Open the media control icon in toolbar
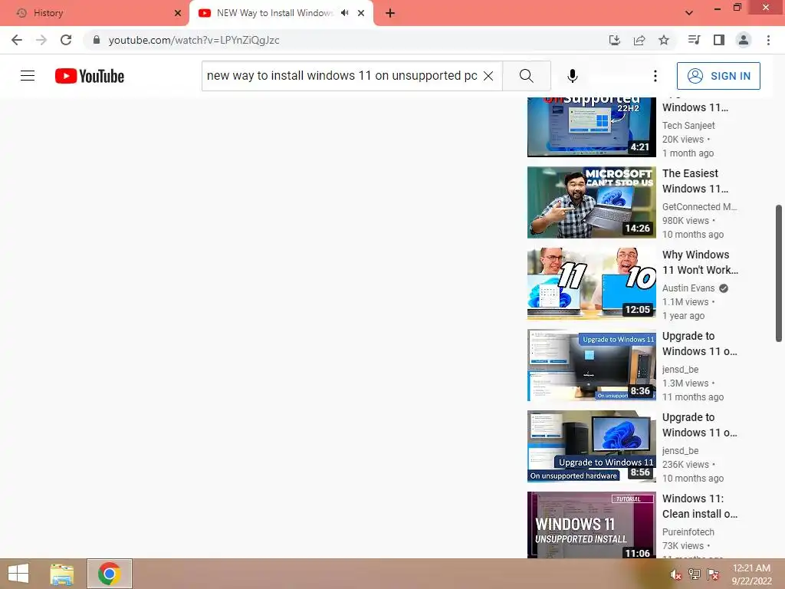 pos(694,40)
